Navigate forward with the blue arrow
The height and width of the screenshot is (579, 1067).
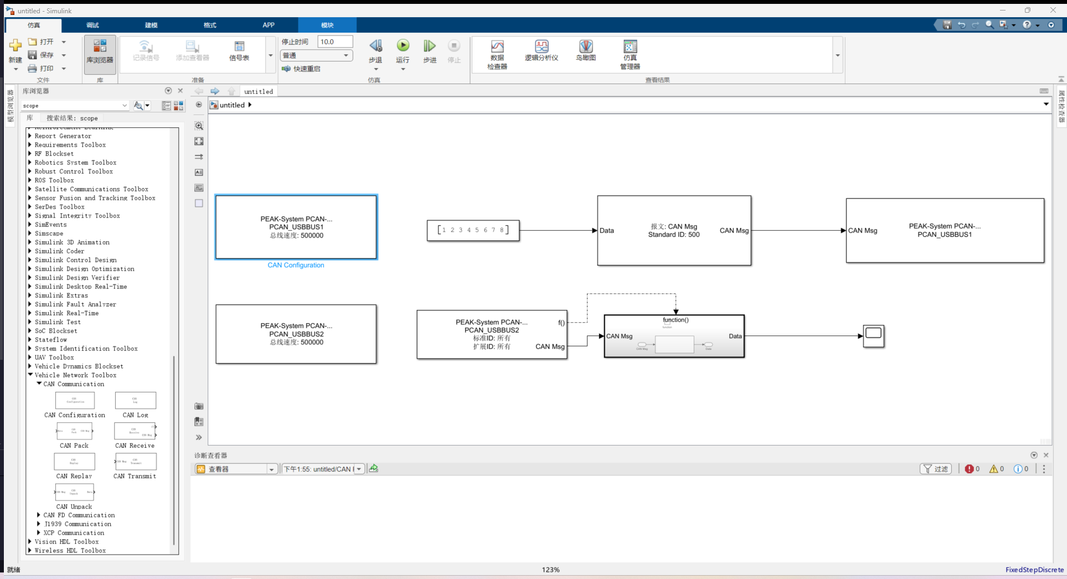click(x=215, y=91)
